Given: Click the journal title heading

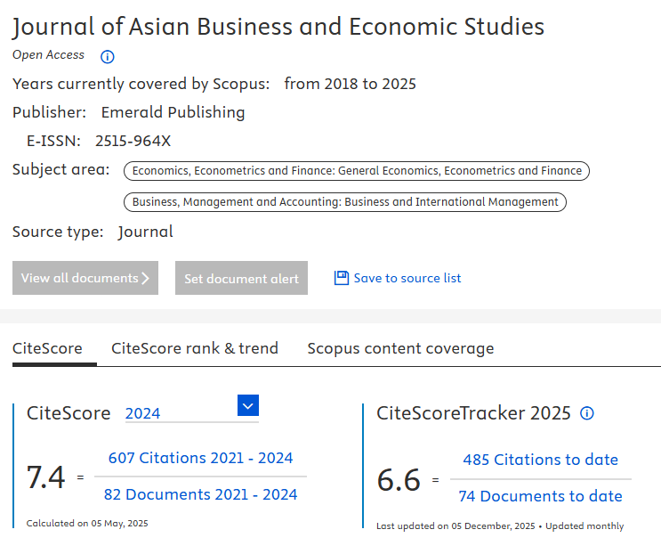Looking at the screenshot, I should pyautogui.click(x=278, y=27).
